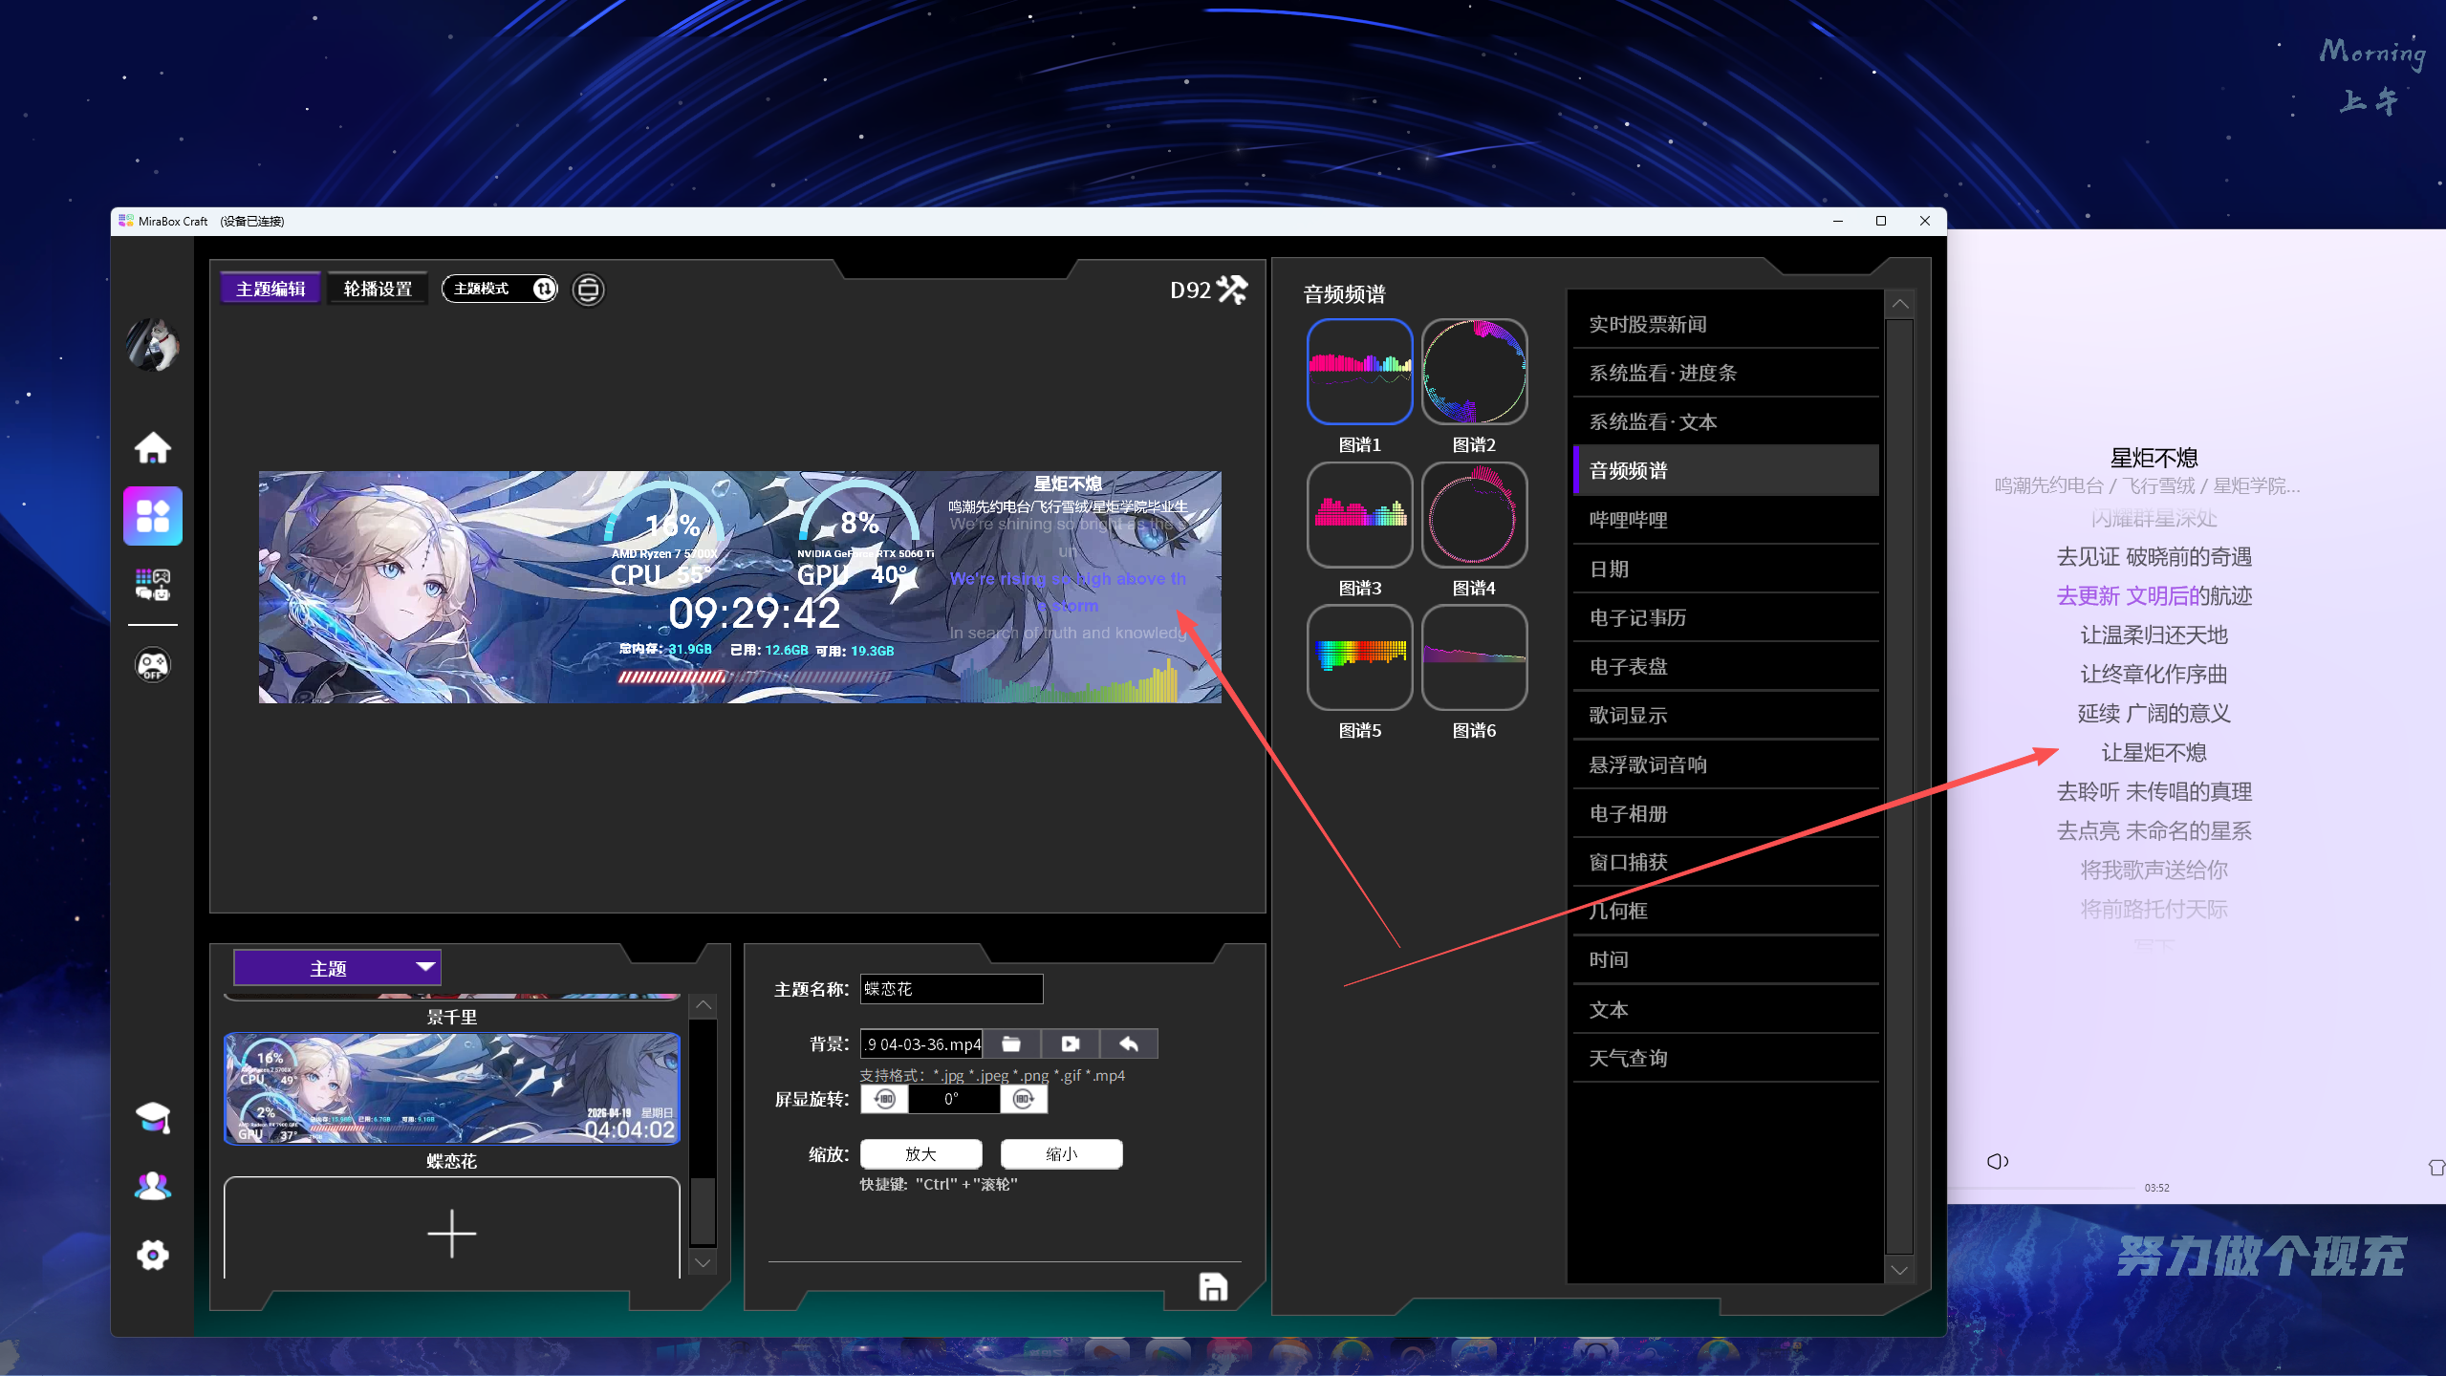
Task: Switch to the 轮播设置 tab
Action: 378,289
